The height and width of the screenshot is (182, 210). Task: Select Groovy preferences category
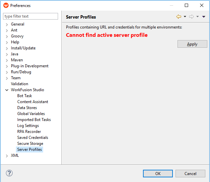17,36
